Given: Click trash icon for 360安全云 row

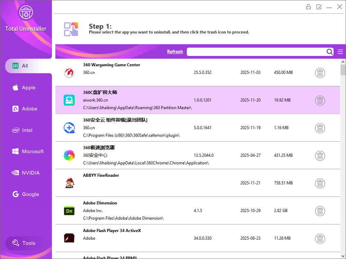Looking at the screenshot, I should [x=320, y=128].
